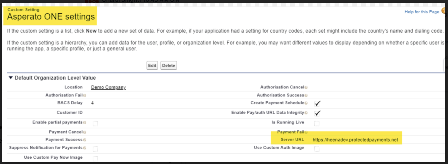Click the Custom Setting subtitle text
Image resolution: width=448 pixels, height=164 pixels.
click(x=23, y=10)
